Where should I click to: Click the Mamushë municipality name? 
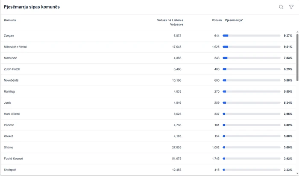tap(11, 58)
